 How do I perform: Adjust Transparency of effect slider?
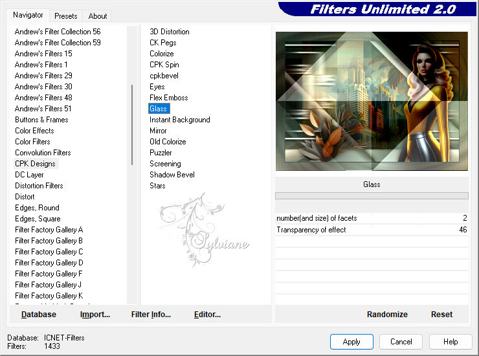[372, 230]
